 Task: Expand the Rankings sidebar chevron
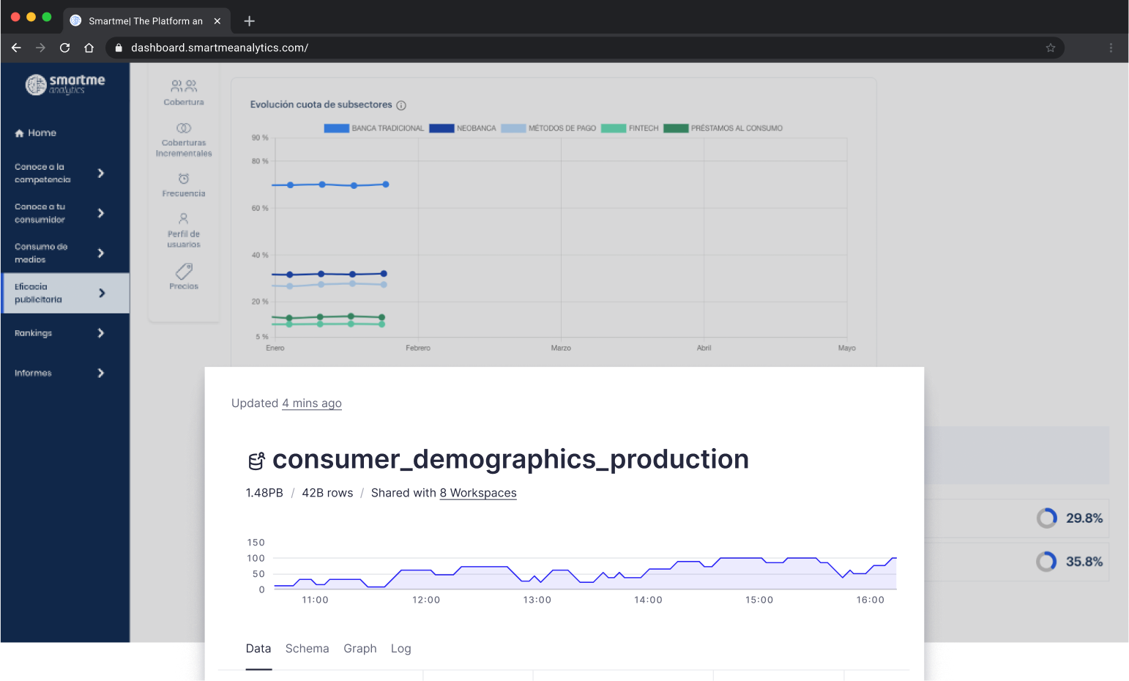tap(101, 333)
